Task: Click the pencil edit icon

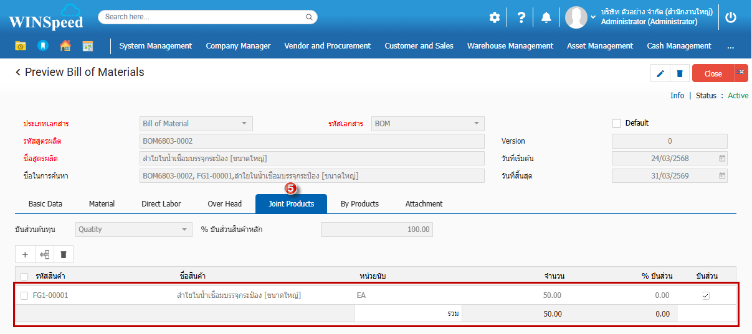Action: tap(660, 73)
